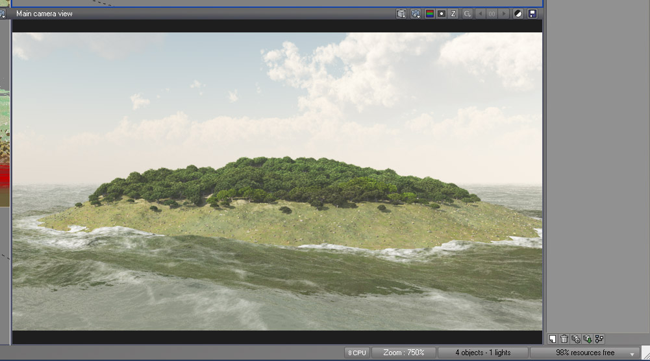Click the cube with green arrow icon
Image resolution: width=650 pixels, height=361 pixels.
588,339
